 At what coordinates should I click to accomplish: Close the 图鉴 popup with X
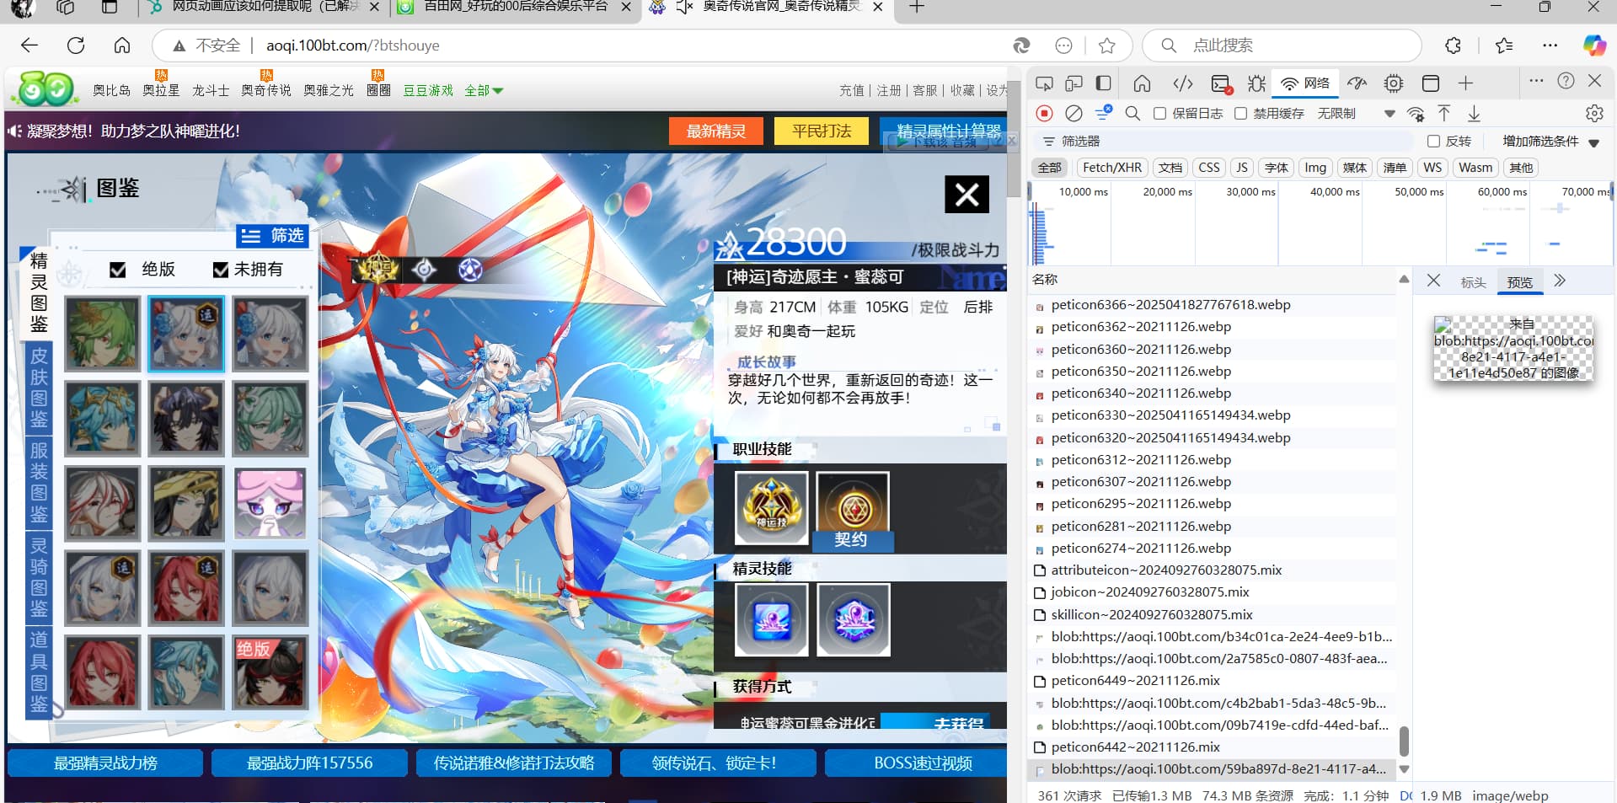pyautogui.click(x=967, y=195)
